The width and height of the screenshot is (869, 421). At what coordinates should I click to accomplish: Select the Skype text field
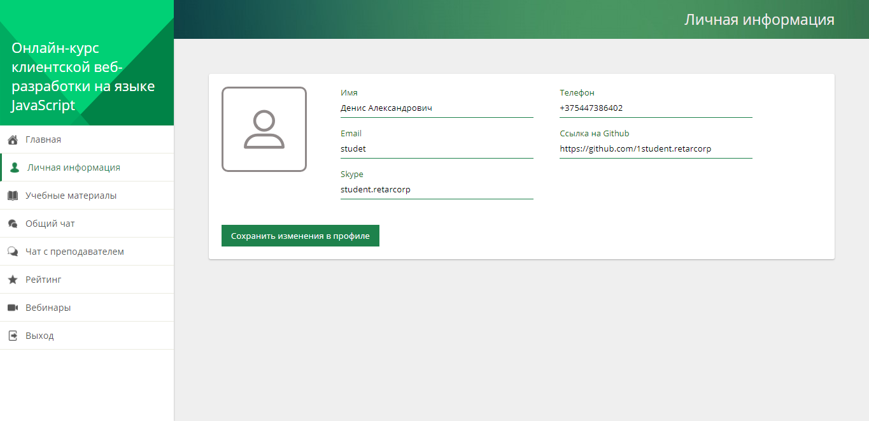[x=437, y=190]
